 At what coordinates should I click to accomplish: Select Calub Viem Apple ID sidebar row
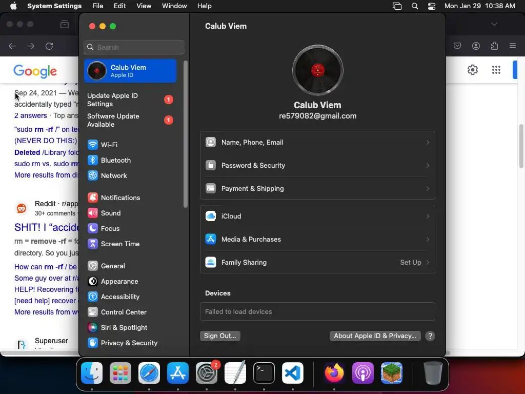[130, 71]
